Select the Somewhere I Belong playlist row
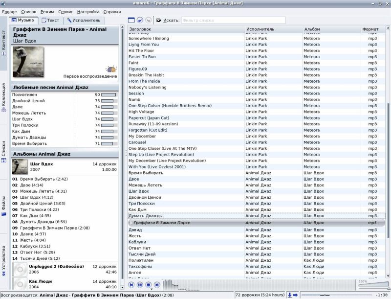Screen dimensions: 391x299 [256, 39]
